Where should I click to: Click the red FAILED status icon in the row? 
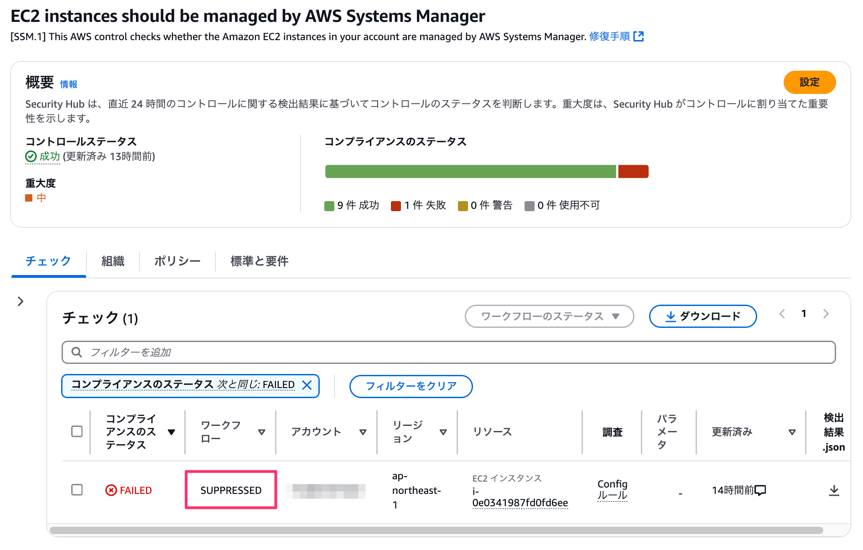111,490
